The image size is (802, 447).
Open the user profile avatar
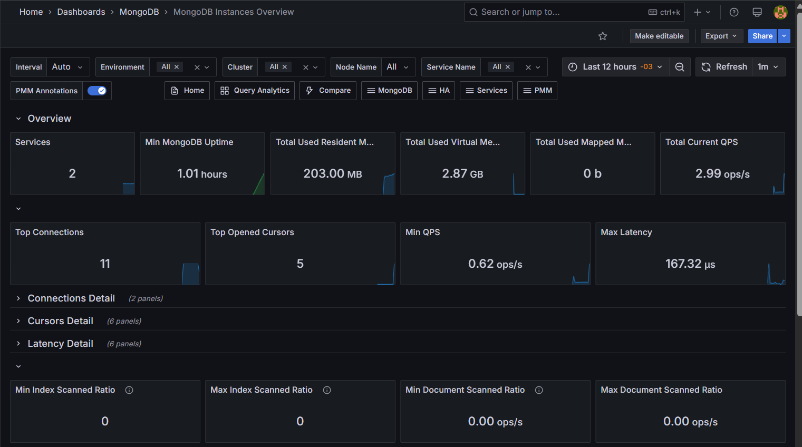[x=780, y=12]
